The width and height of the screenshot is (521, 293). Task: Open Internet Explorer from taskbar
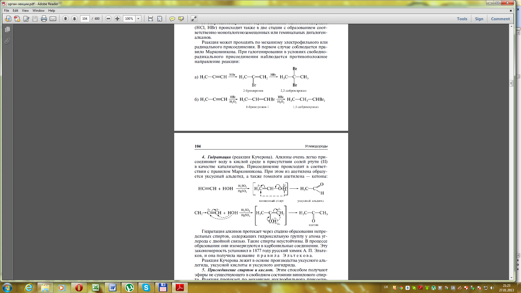click(28, 288)
